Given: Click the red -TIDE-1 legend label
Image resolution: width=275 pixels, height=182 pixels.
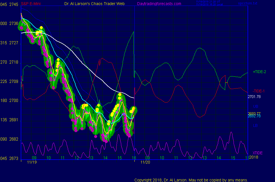Looking at the screenshot, I should point(258,91).
